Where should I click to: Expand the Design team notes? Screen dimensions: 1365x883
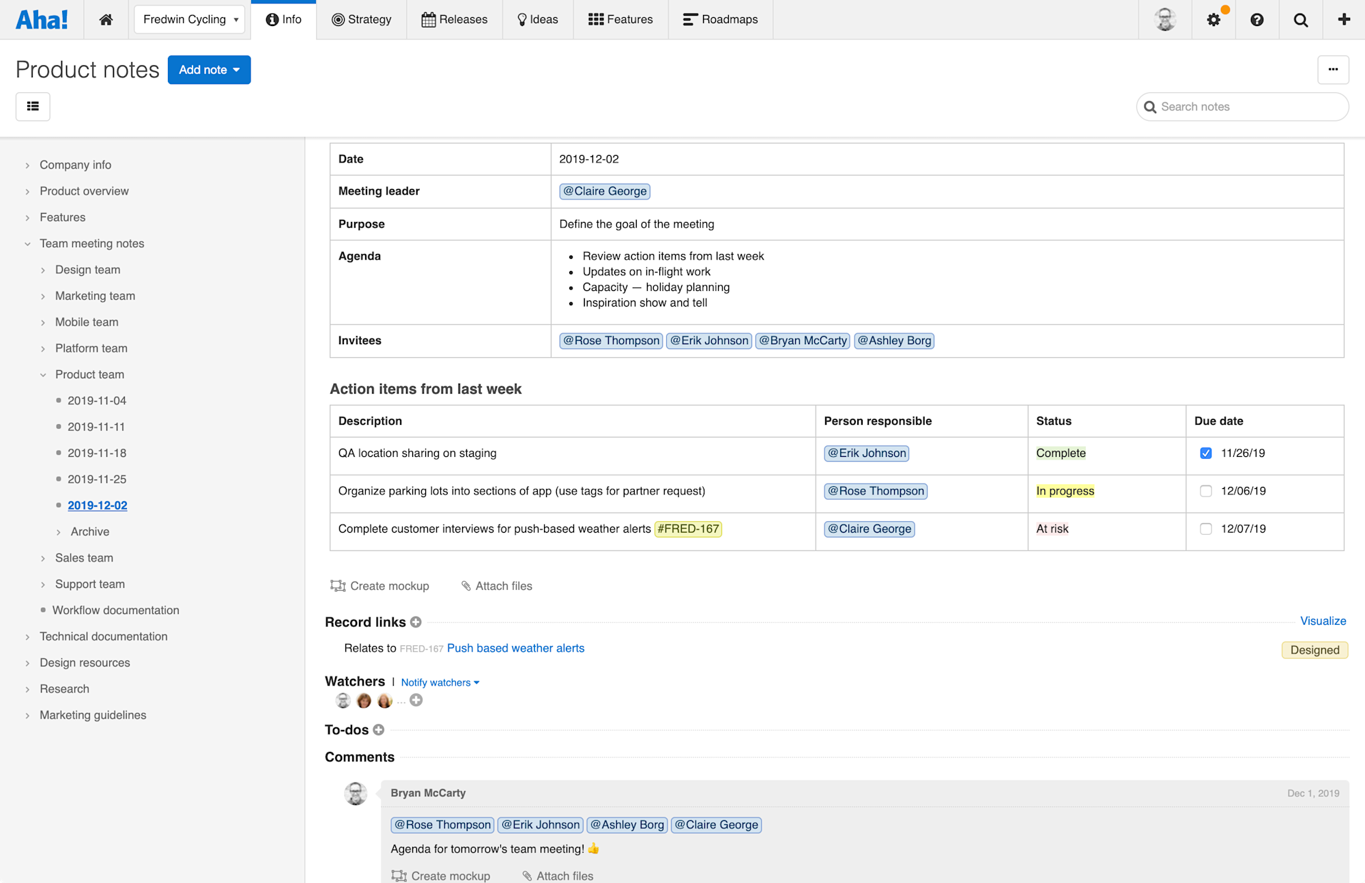(44, 269)
